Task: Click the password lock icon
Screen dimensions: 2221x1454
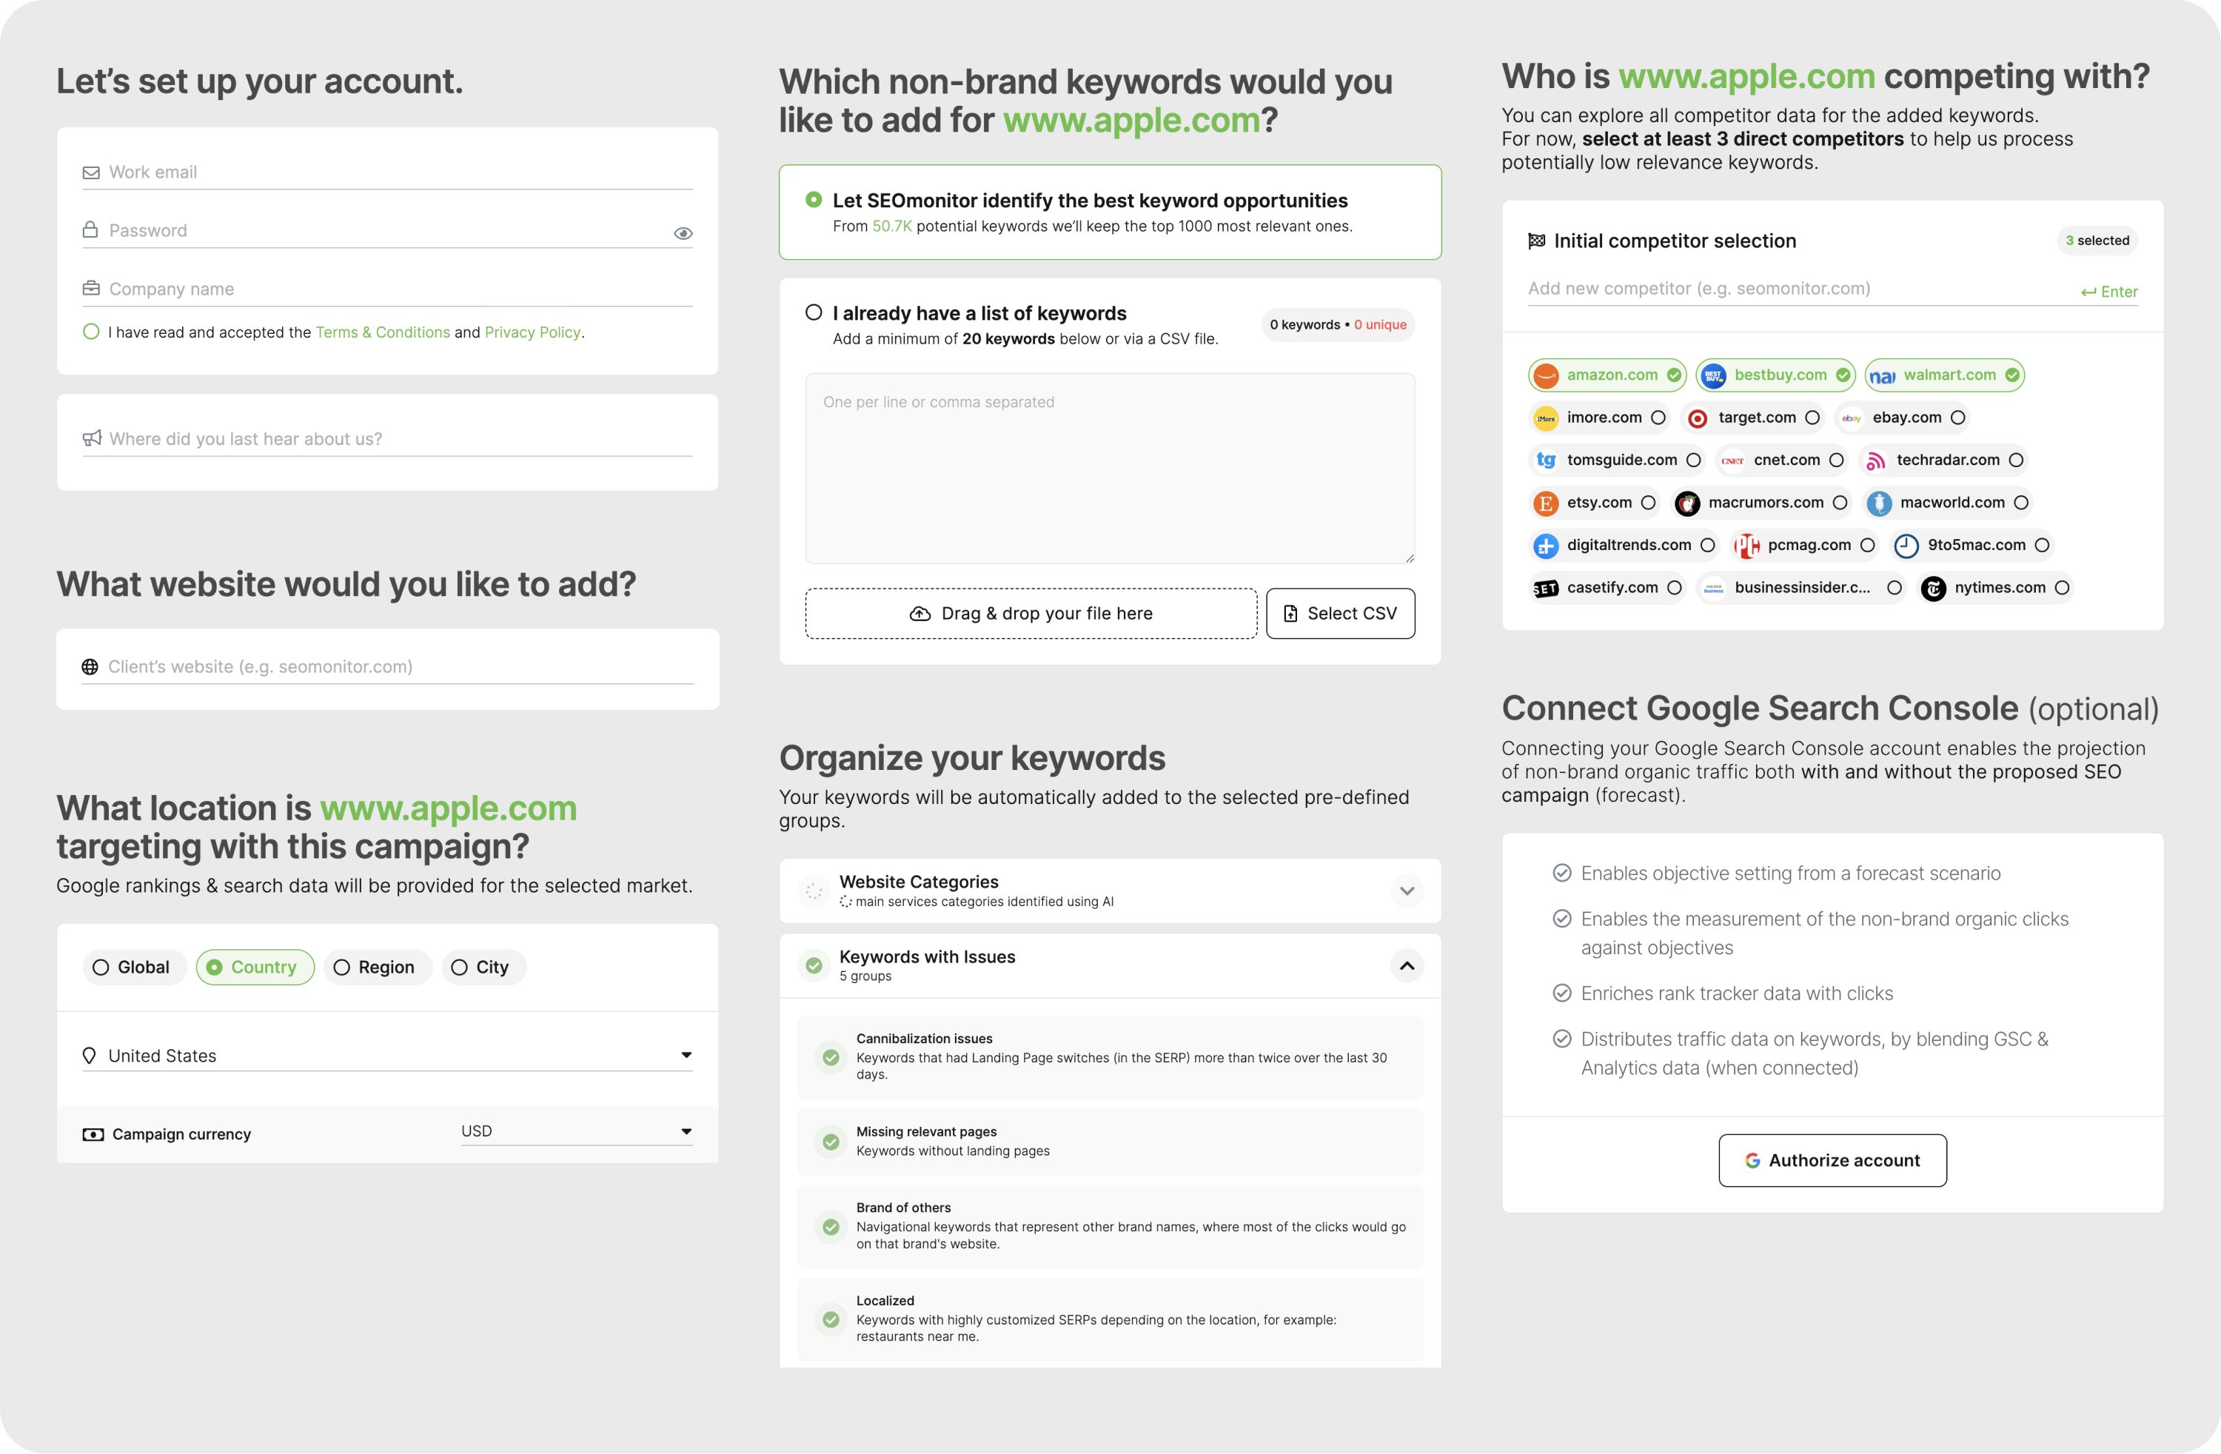Action: tap(90, 230)
